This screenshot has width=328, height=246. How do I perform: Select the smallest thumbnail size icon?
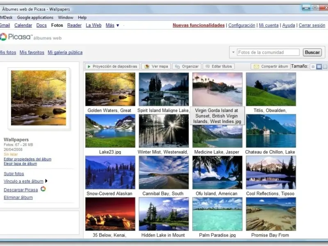[x=313, y=66]
